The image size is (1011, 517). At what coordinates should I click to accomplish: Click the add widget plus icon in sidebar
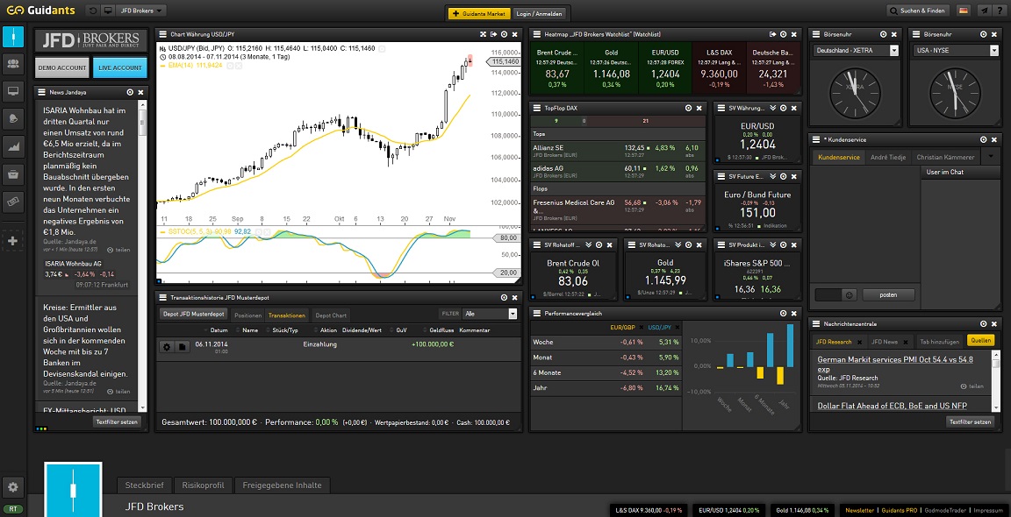click(13, 241)
